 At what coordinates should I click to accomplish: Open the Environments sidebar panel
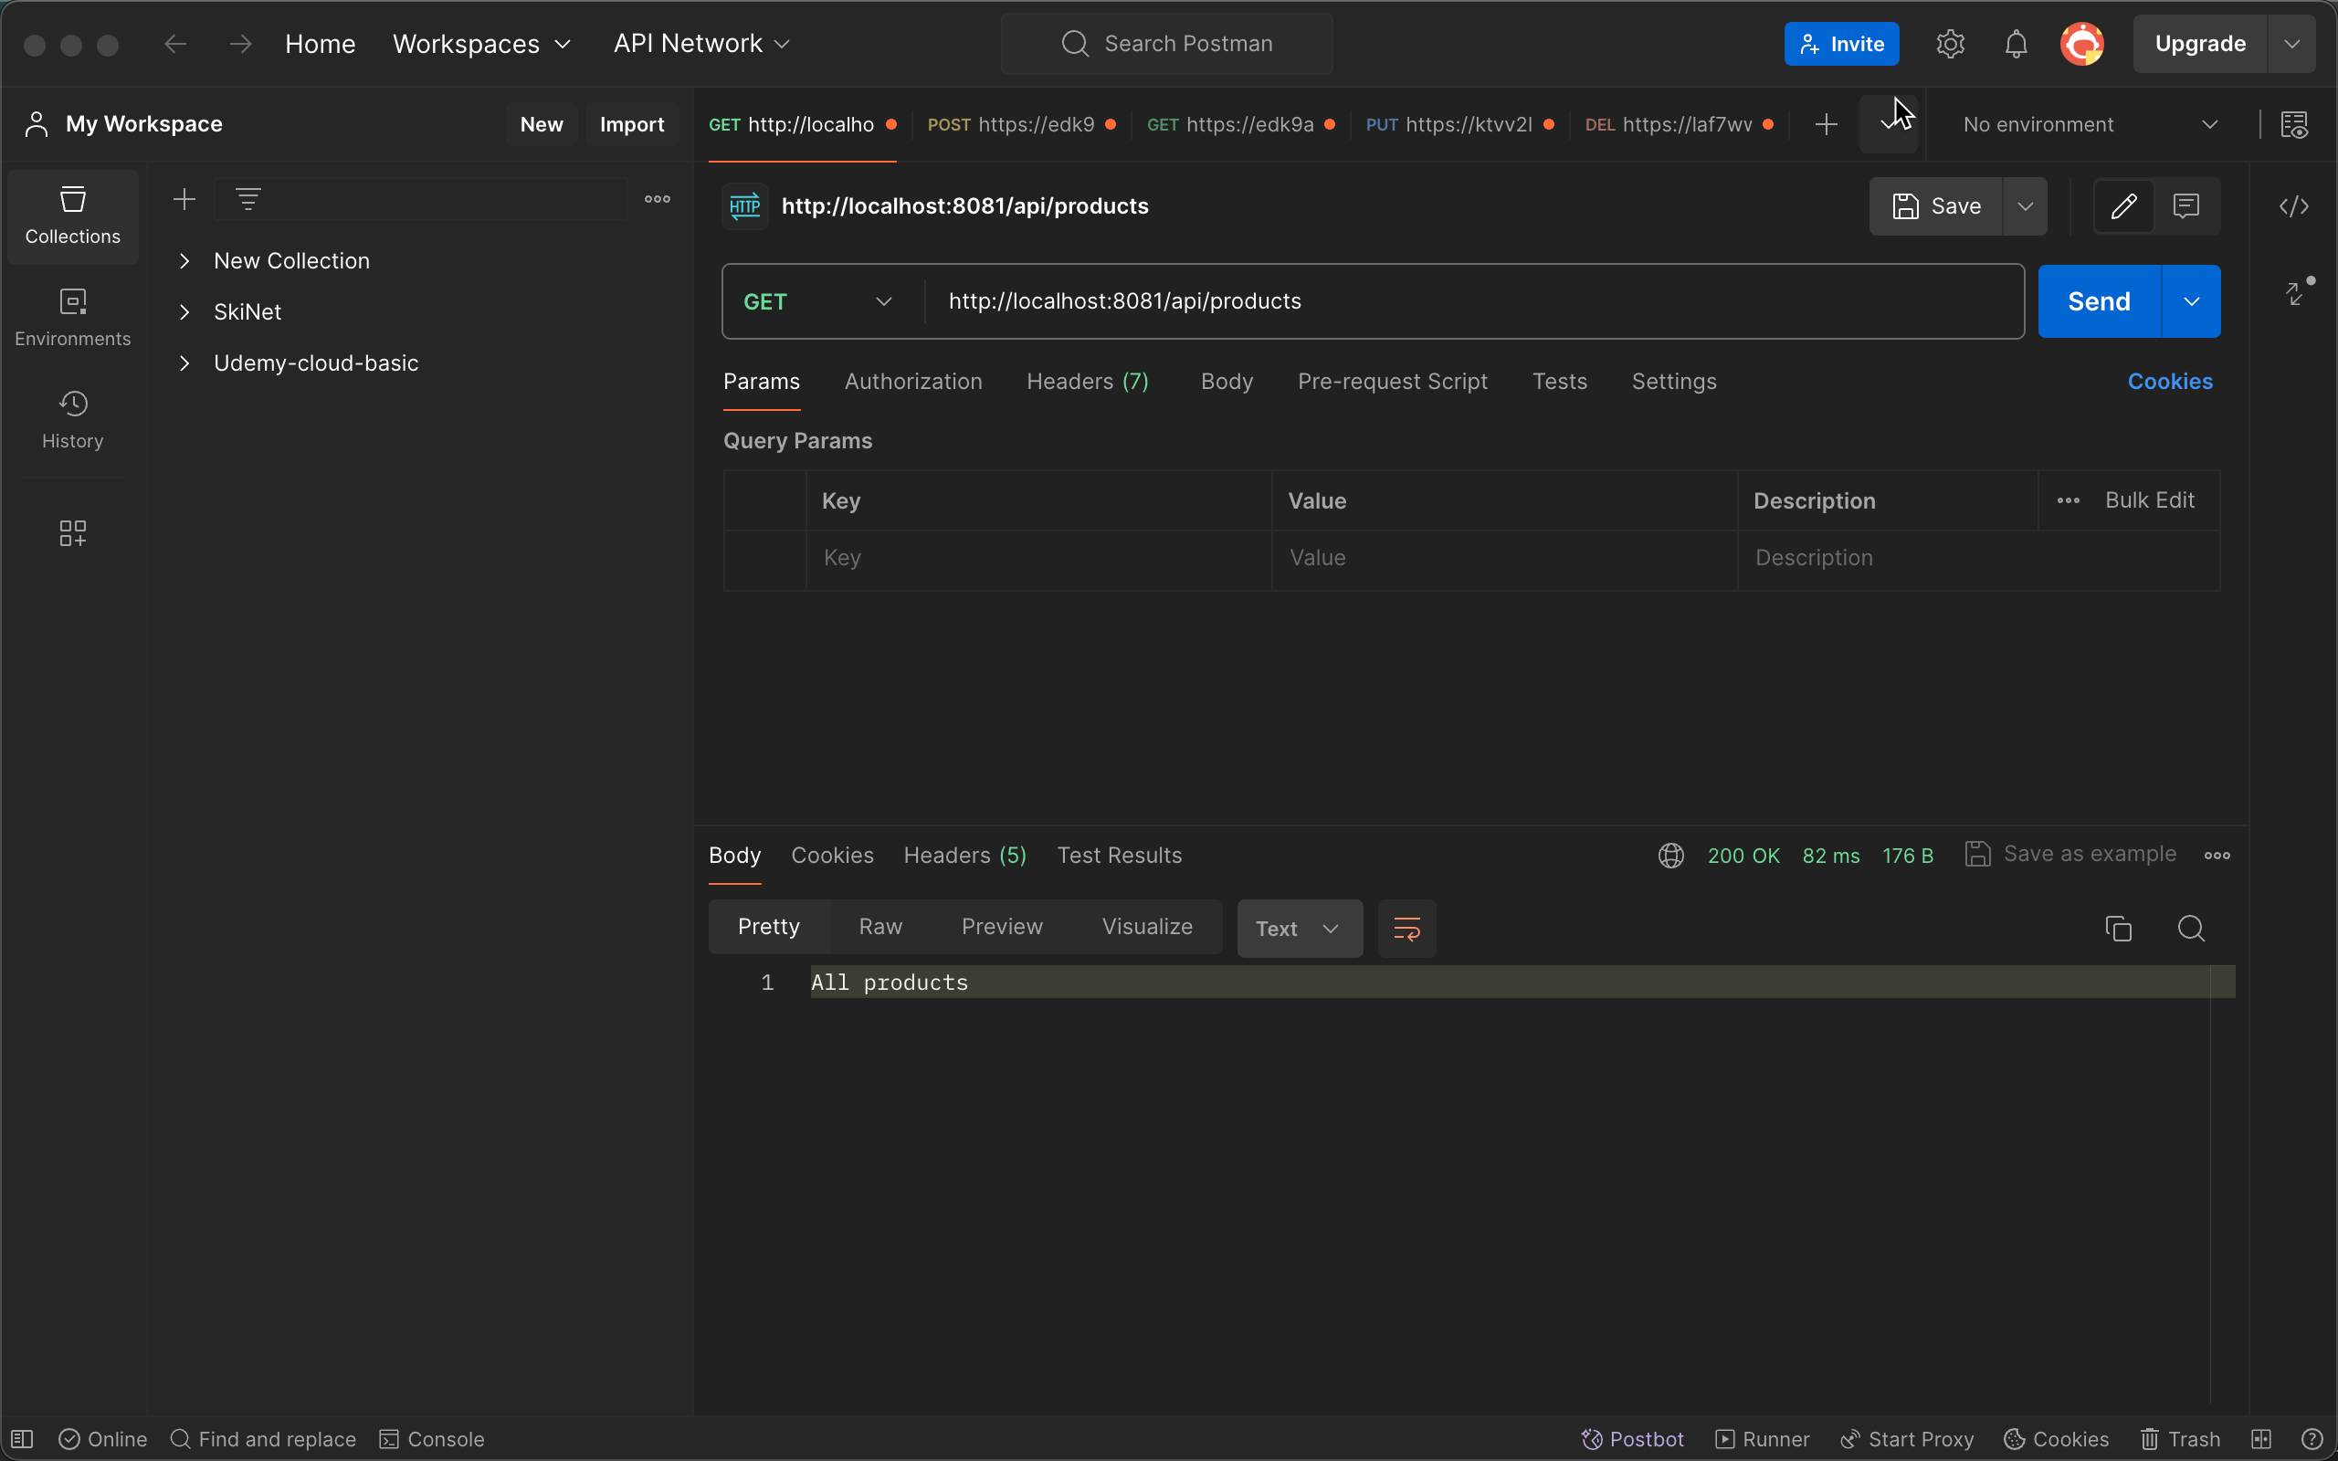point(72,318)
